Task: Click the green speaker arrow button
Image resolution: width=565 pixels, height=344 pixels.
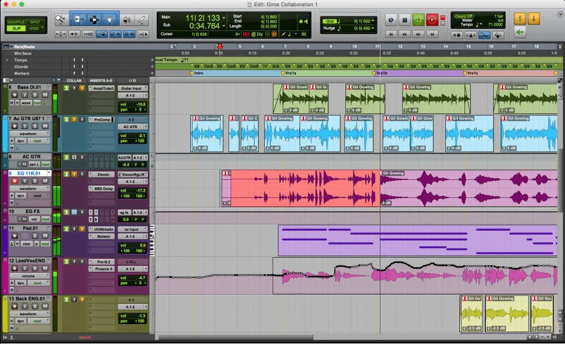Action: (x=520, y=32)
